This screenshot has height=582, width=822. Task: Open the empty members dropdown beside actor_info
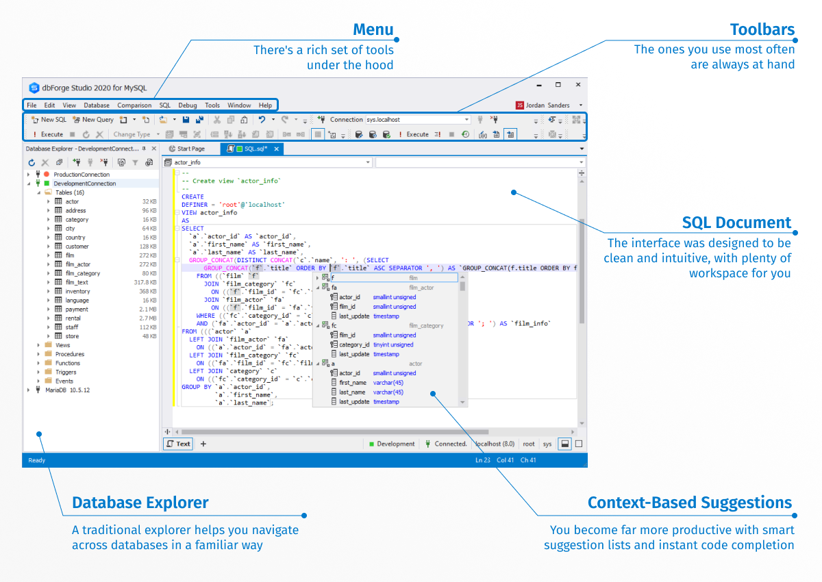(581, 162)
